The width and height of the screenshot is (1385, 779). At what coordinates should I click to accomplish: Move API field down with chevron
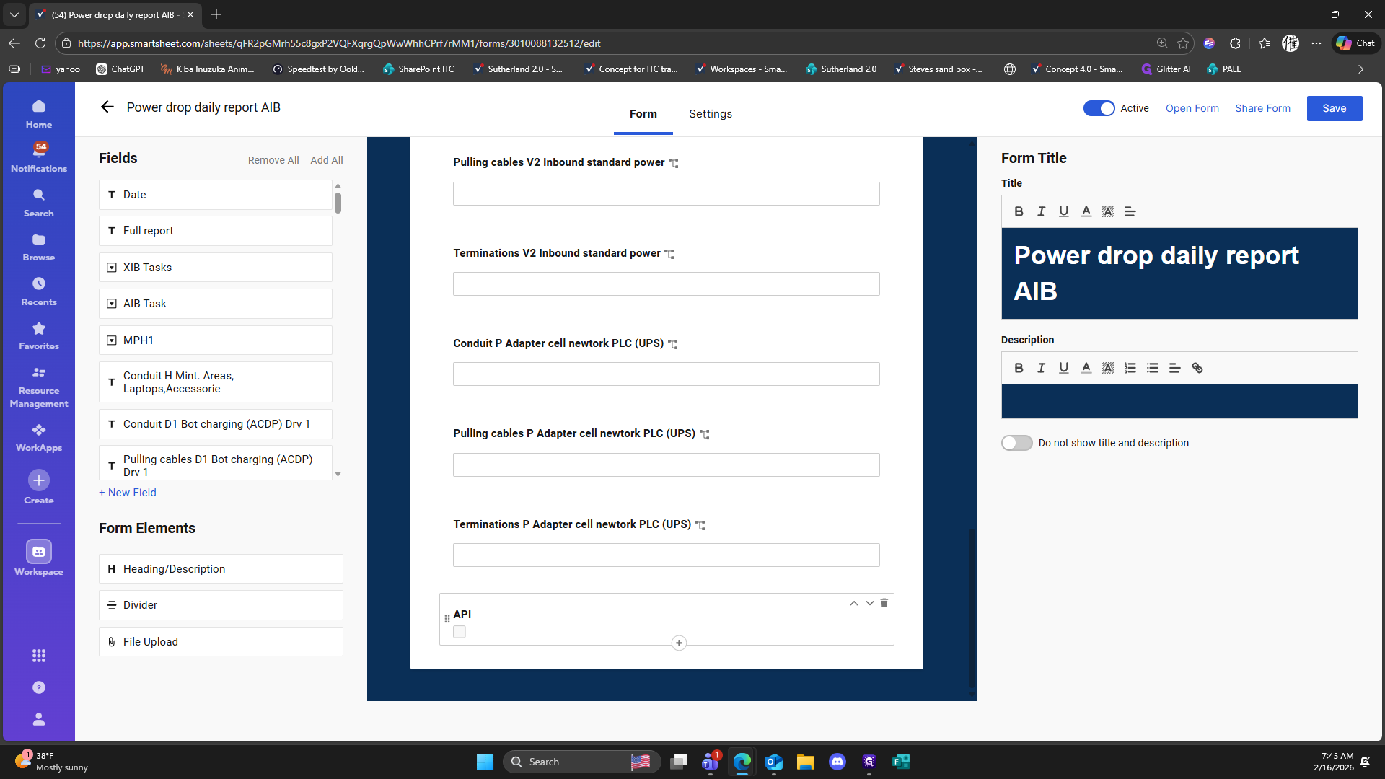(x=869, y=603)
